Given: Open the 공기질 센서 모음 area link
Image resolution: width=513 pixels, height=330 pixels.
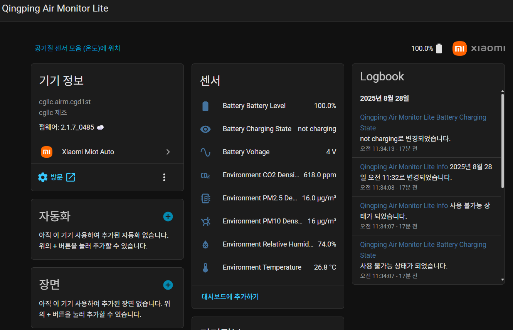Looking at the screenshot, I should tap(77, 48).
